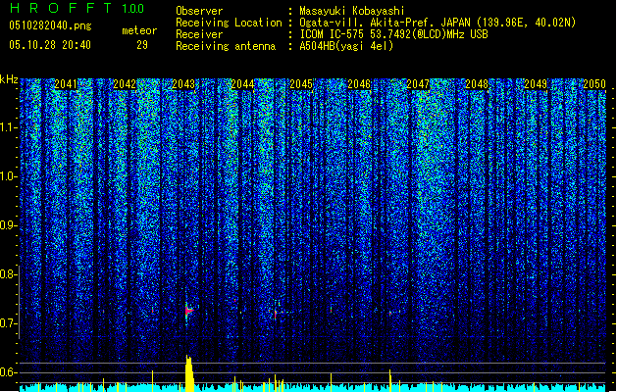Click the 2049 time marker

coord(536,84)
